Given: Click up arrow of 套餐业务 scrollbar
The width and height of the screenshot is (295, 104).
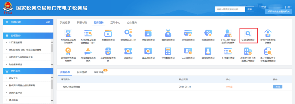Looking at the screenshot, I should click(x=52, y=42).
